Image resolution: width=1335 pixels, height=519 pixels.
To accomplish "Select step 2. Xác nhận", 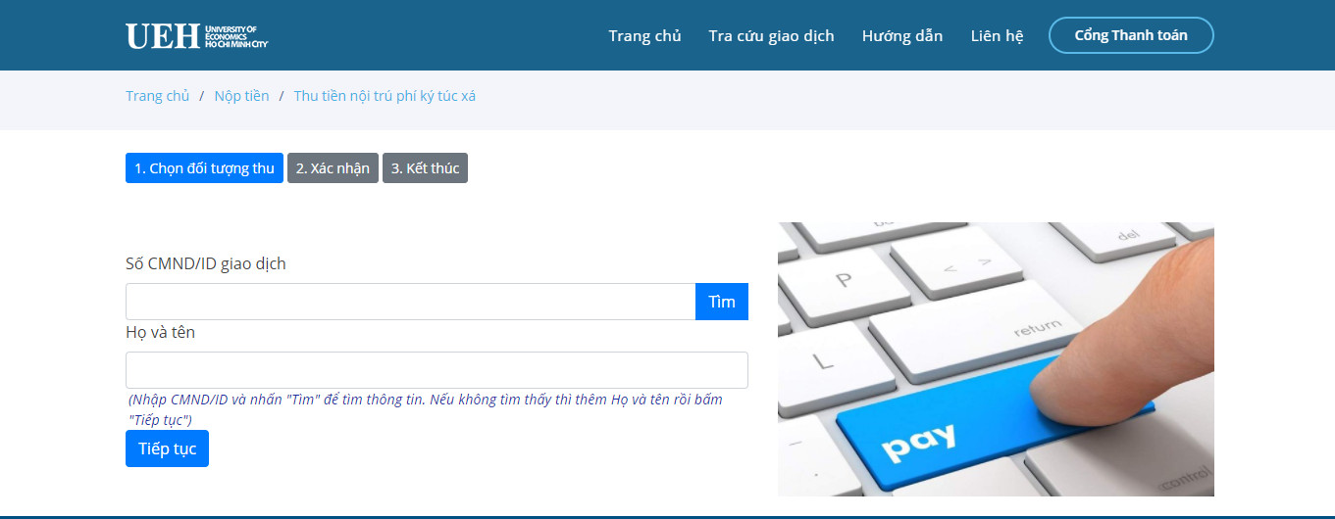I will (333, 168).
